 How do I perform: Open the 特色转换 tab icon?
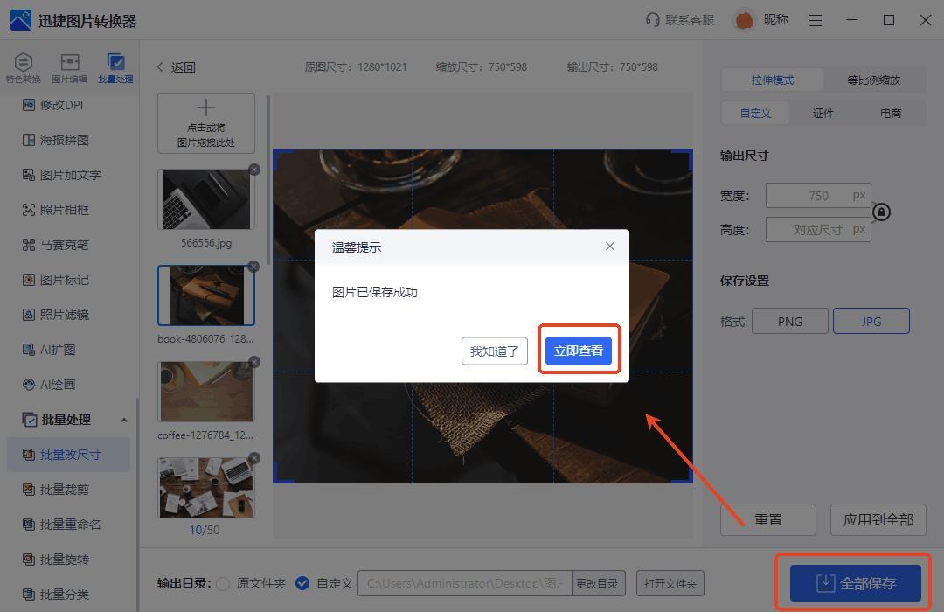pyautogui.click(x=24, y=63)
